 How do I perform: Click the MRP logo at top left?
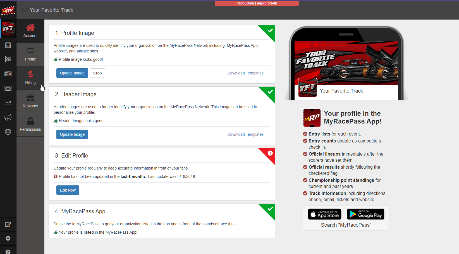click(x=8, y=10)
